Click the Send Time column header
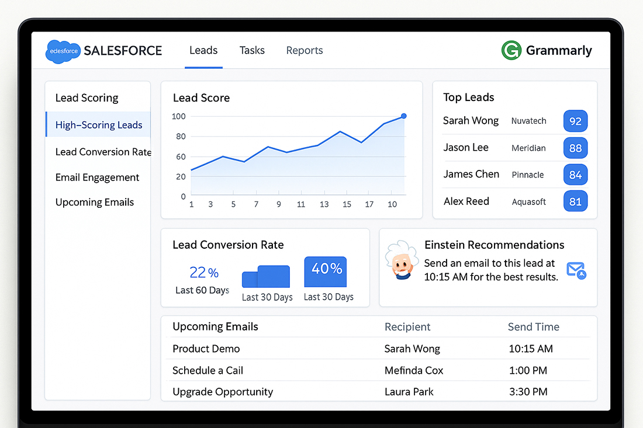Image resolution: width=643 pixels, height=428 pixels. pyautogui.click(x=534, y=327)
